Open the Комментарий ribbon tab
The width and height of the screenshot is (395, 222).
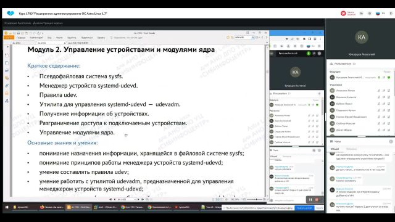(x=36, y=38)
